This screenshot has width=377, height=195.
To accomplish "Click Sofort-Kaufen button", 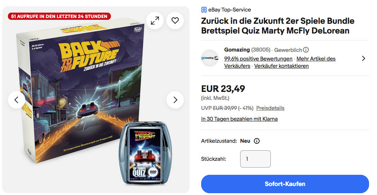I will tap(285, 184).
